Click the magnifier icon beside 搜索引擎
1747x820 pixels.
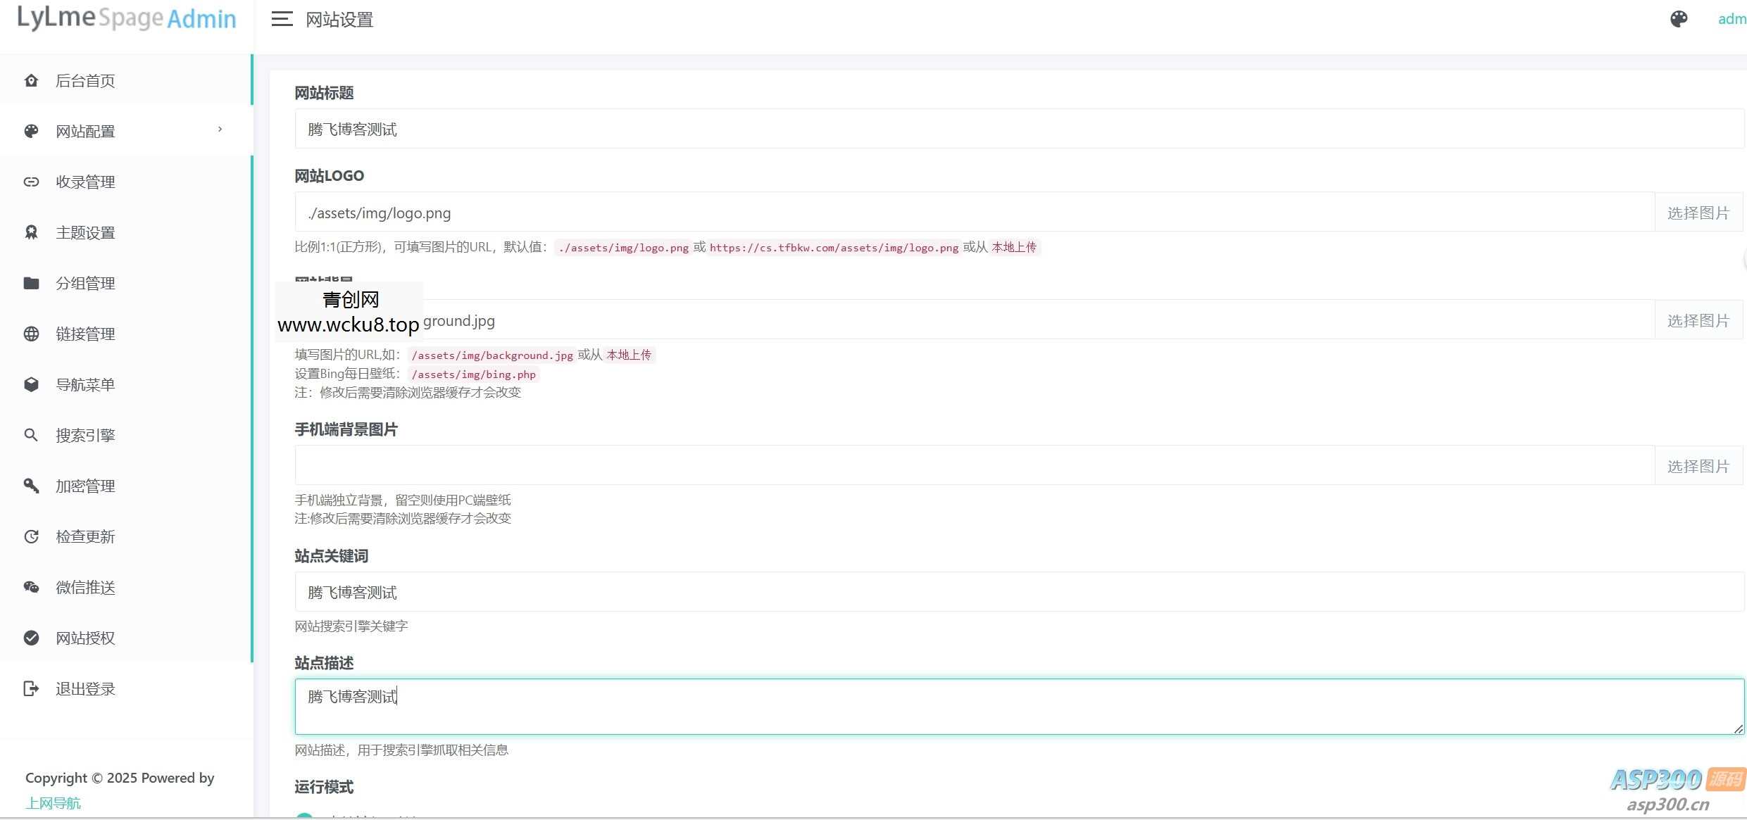(x=31, y=436)
